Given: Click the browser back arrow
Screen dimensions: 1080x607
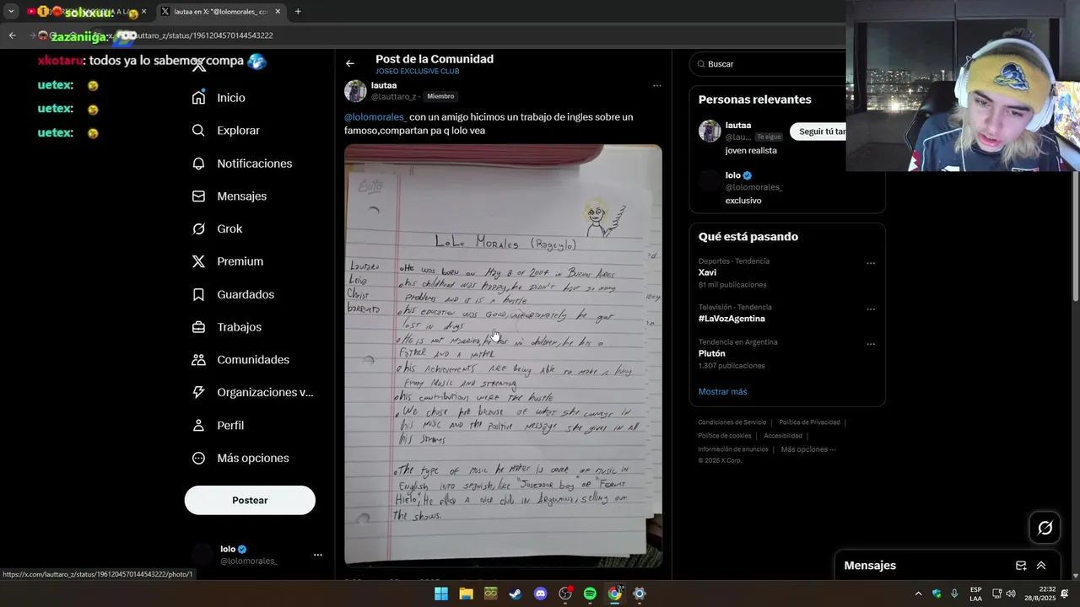Looking at the screenshot, I should pyautogui.click(x=12, y=35).
